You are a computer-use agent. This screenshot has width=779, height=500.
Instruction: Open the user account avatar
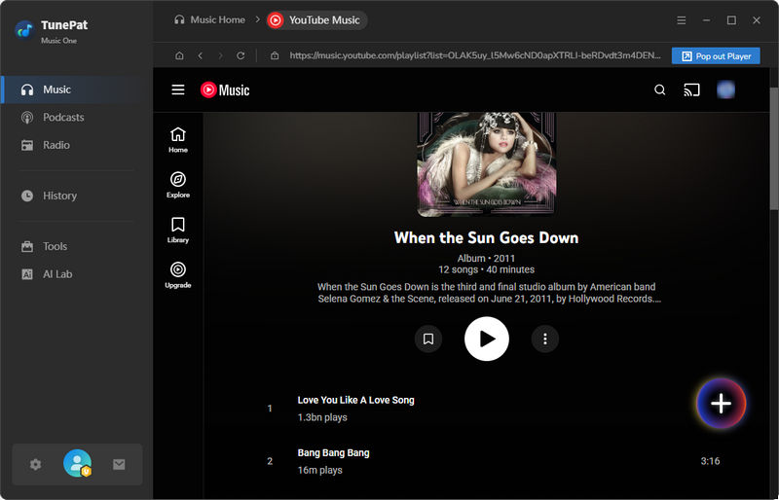point(77,463)
